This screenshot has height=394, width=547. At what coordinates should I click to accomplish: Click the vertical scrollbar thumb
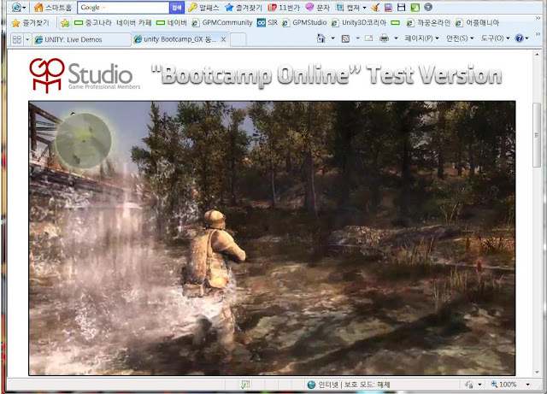[536, 135]
